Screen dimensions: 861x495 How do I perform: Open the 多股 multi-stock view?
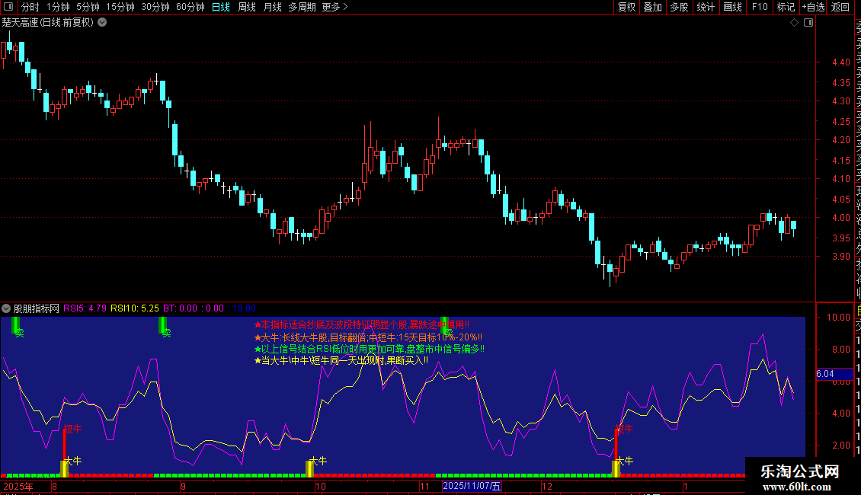pyautogui.click(x=679, y=7)
